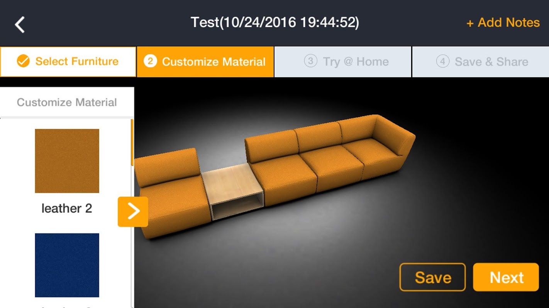The image size is (549, 308).
Task: Collapse the material panel with orange chevron
Action: [133, 211]
